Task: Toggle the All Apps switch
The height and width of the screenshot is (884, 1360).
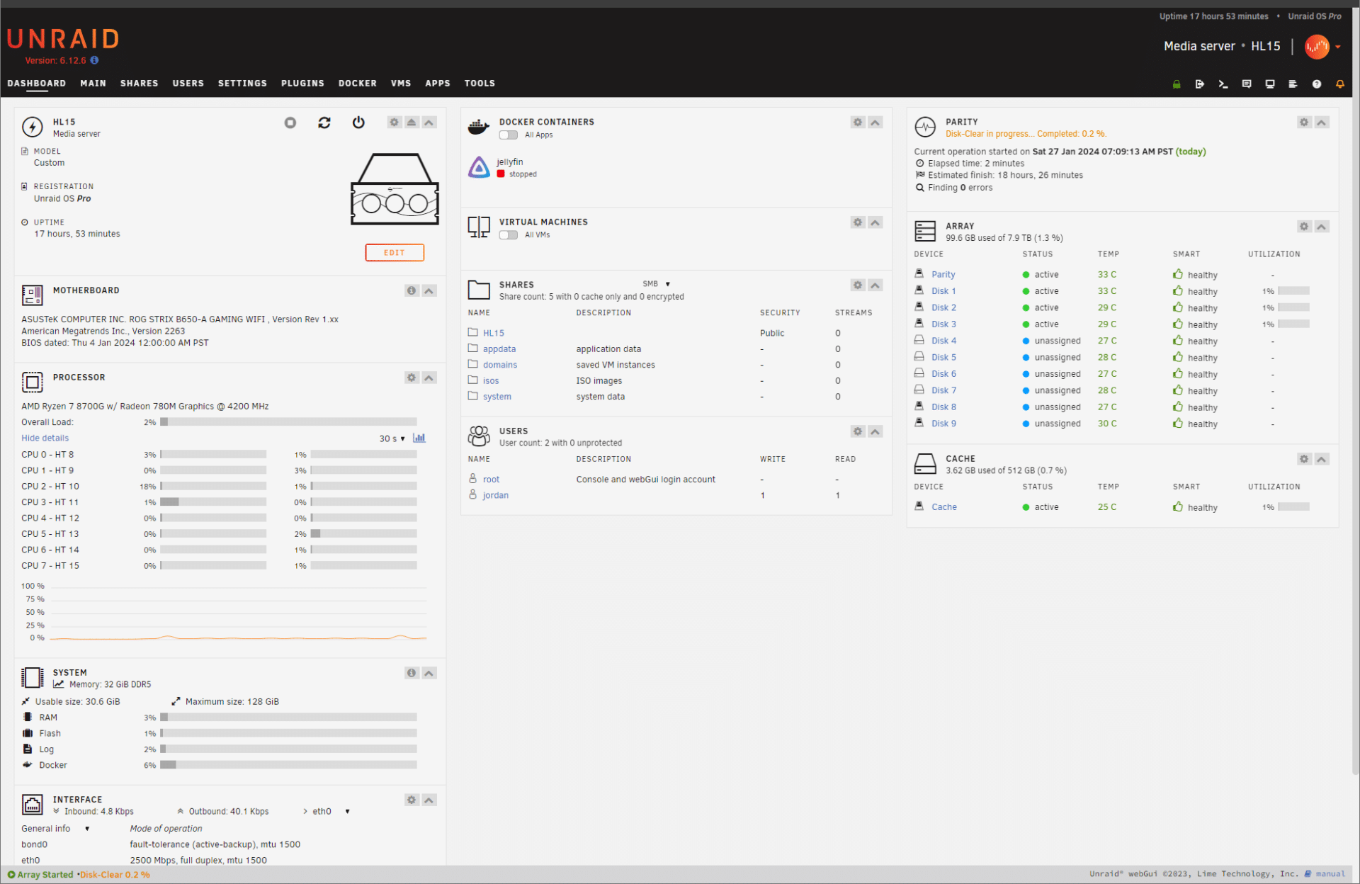Action: [x=509, y=135]
